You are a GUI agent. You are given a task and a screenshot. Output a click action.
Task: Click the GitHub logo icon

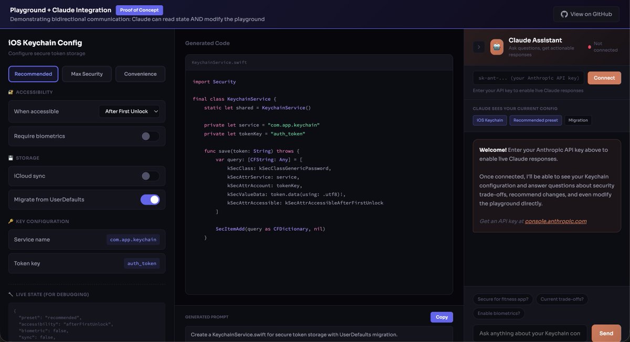click(x=564, y=14)
